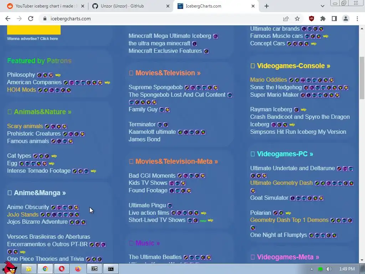
Task: Launch Firefox from the taskbar
Action: 78,269
